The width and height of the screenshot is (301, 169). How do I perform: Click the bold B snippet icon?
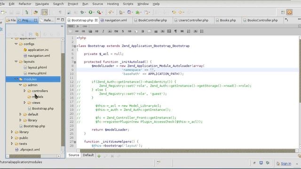[143, 31]
